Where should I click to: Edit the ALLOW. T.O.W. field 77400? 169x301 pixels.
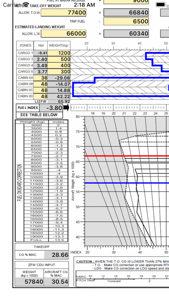click(x=63, y=13)
